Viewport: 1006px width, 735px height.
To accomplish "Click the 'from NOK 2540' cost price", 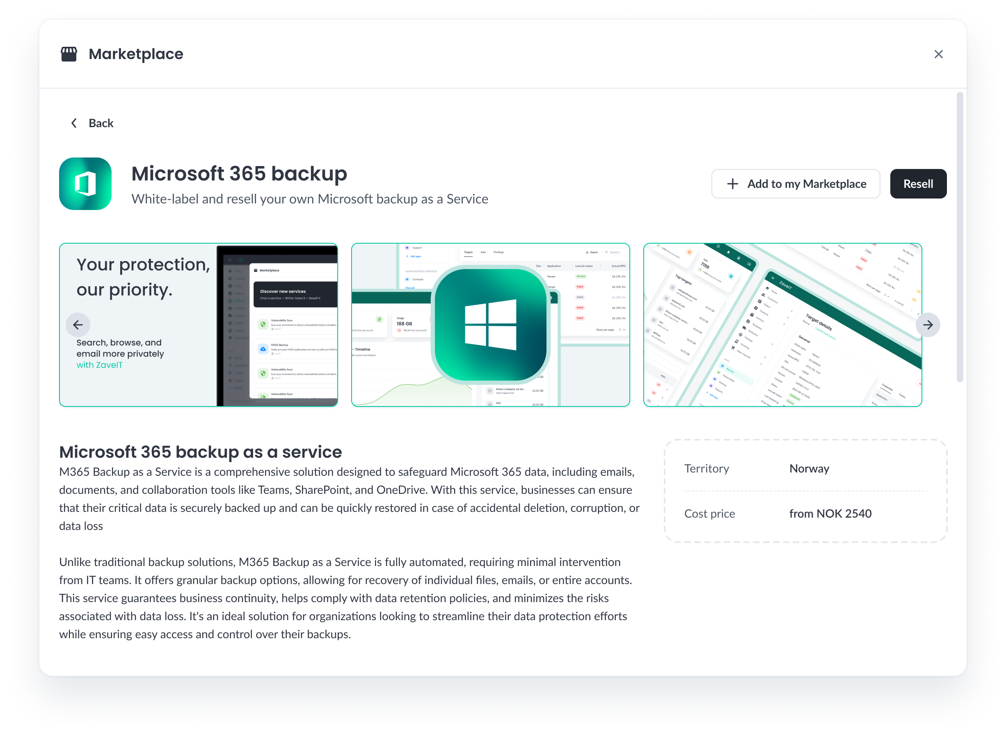I will pyautogui.click(x=830, y=514).
